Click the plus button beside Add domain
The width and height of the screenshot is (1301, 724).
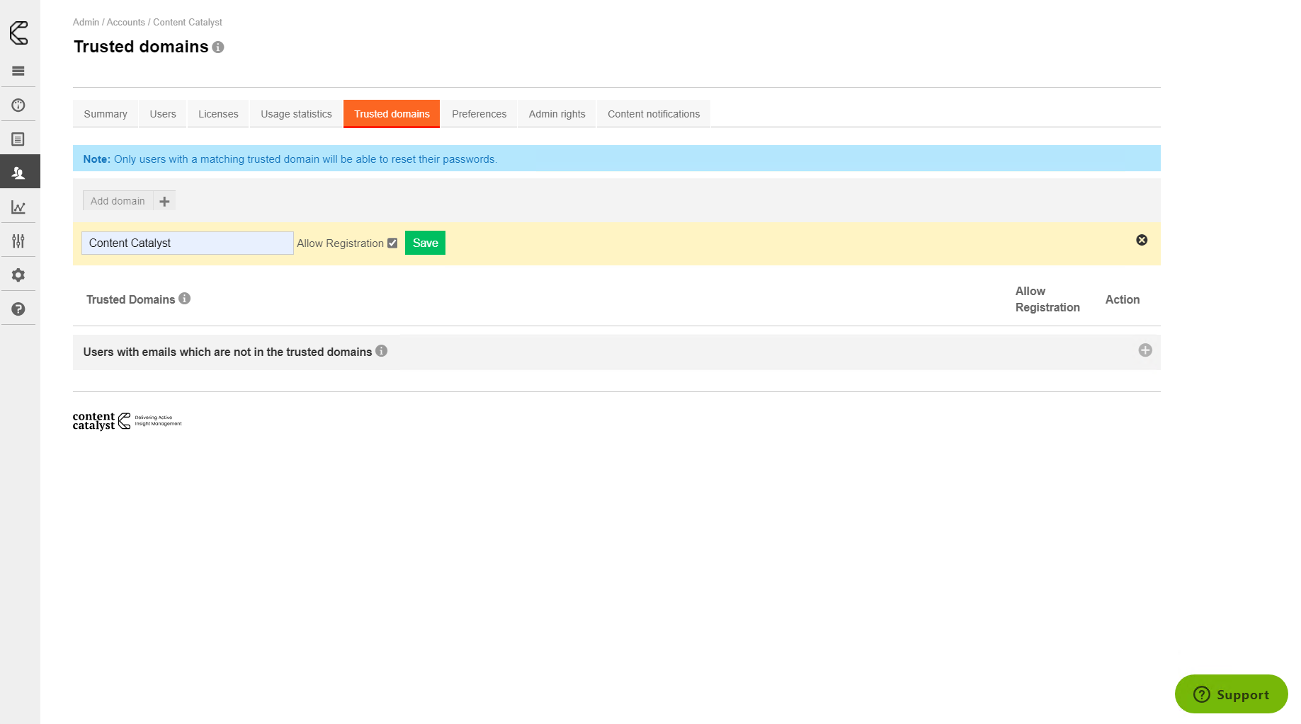[x=164, y=202]
